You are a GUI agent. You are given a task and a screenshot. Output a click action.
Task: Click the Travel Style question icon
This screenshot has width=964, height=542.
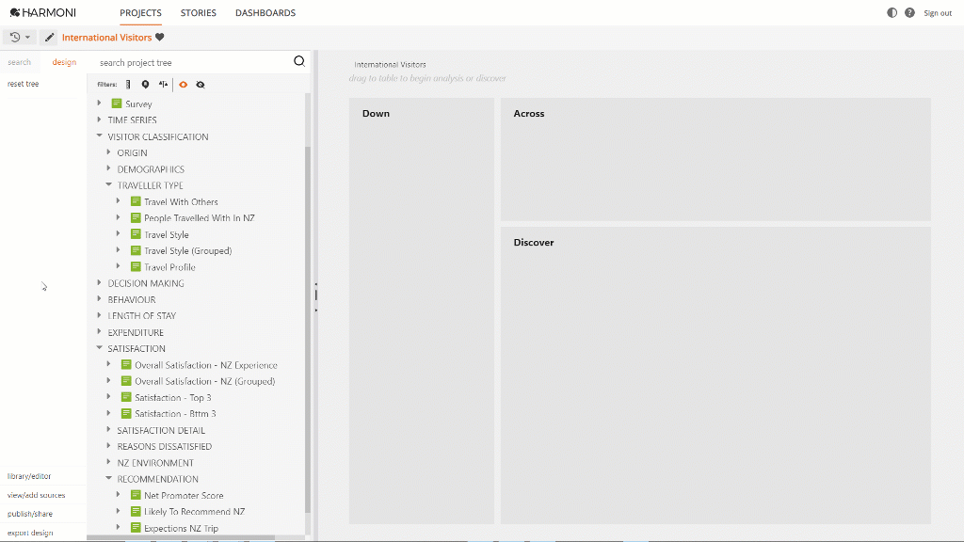(x=136, y=234)
